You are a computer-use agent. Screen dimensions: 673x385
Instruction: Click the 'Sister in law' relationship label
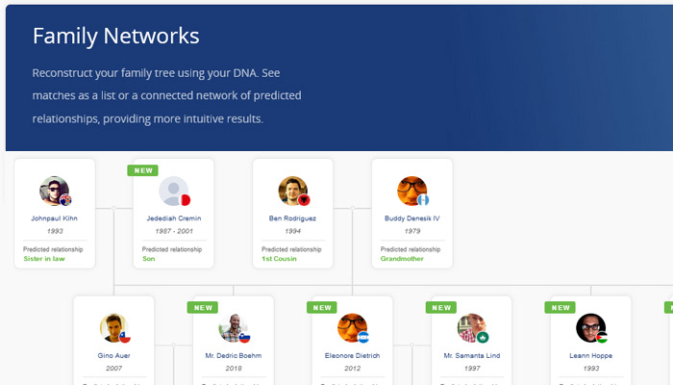coord(44,259)
